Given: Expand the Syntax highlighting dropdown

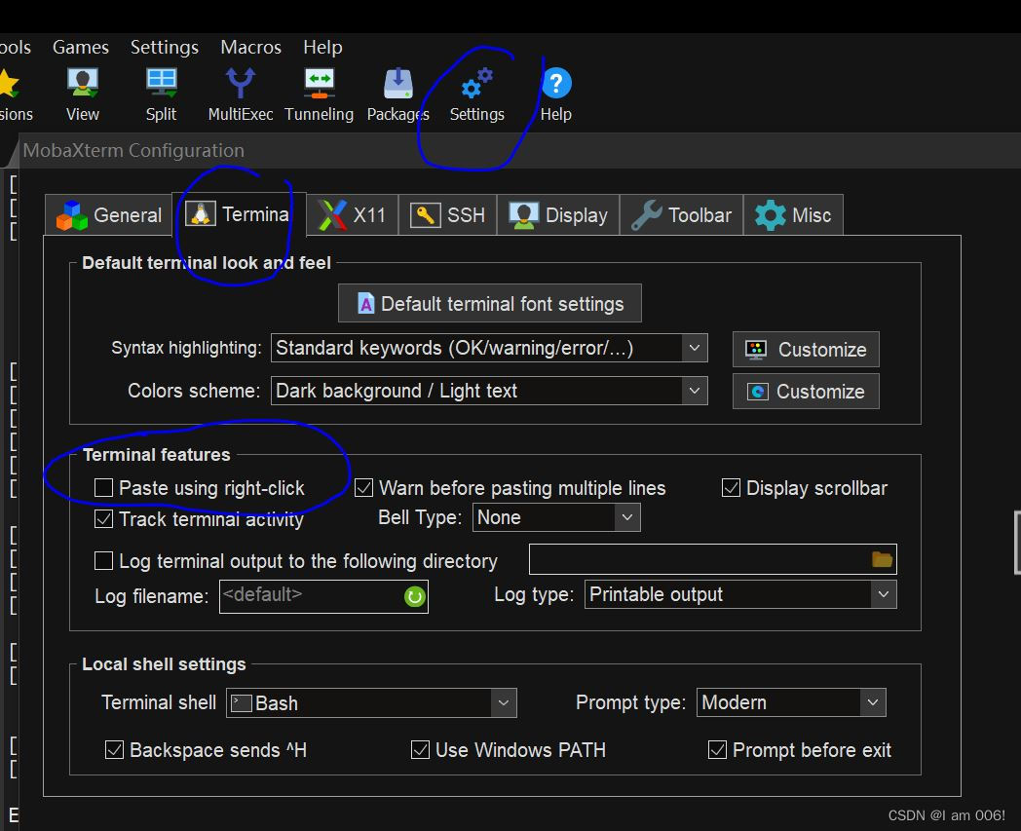Looking at the screenshot, I should click(694, 348).
